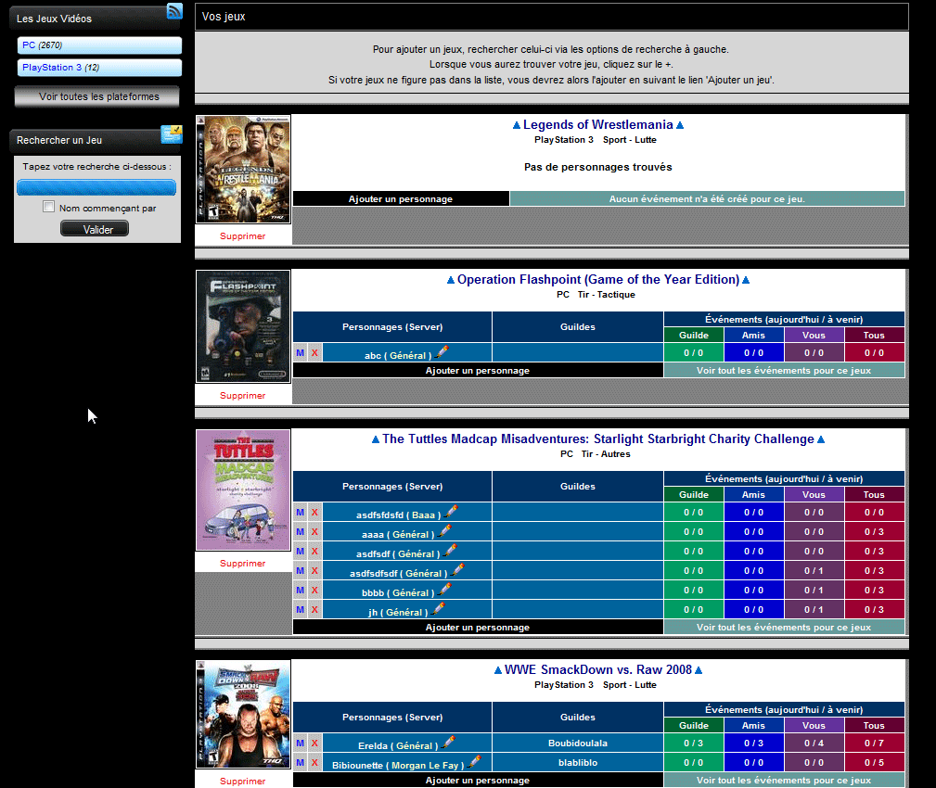Click the blabliblo guild cell
This screenshot has width=936, height=788.
[x=577, y=762]
